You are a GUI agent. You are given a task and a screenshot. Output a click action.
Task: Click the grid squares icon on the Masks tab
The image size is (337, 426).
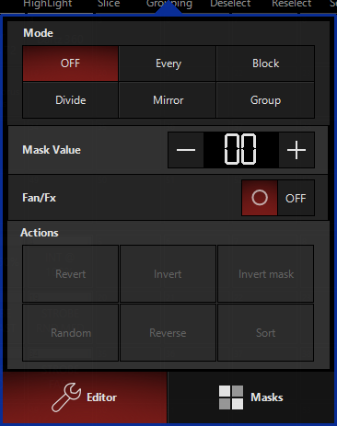(x=231, y=397)
